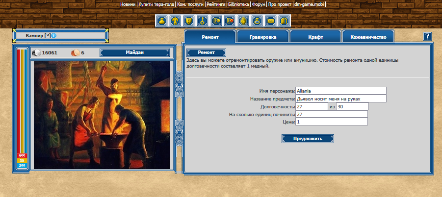Click the Вампир [?] name label
Image resolution: width=442 pixels, height=197 pixels.
(x=38, y=36)
